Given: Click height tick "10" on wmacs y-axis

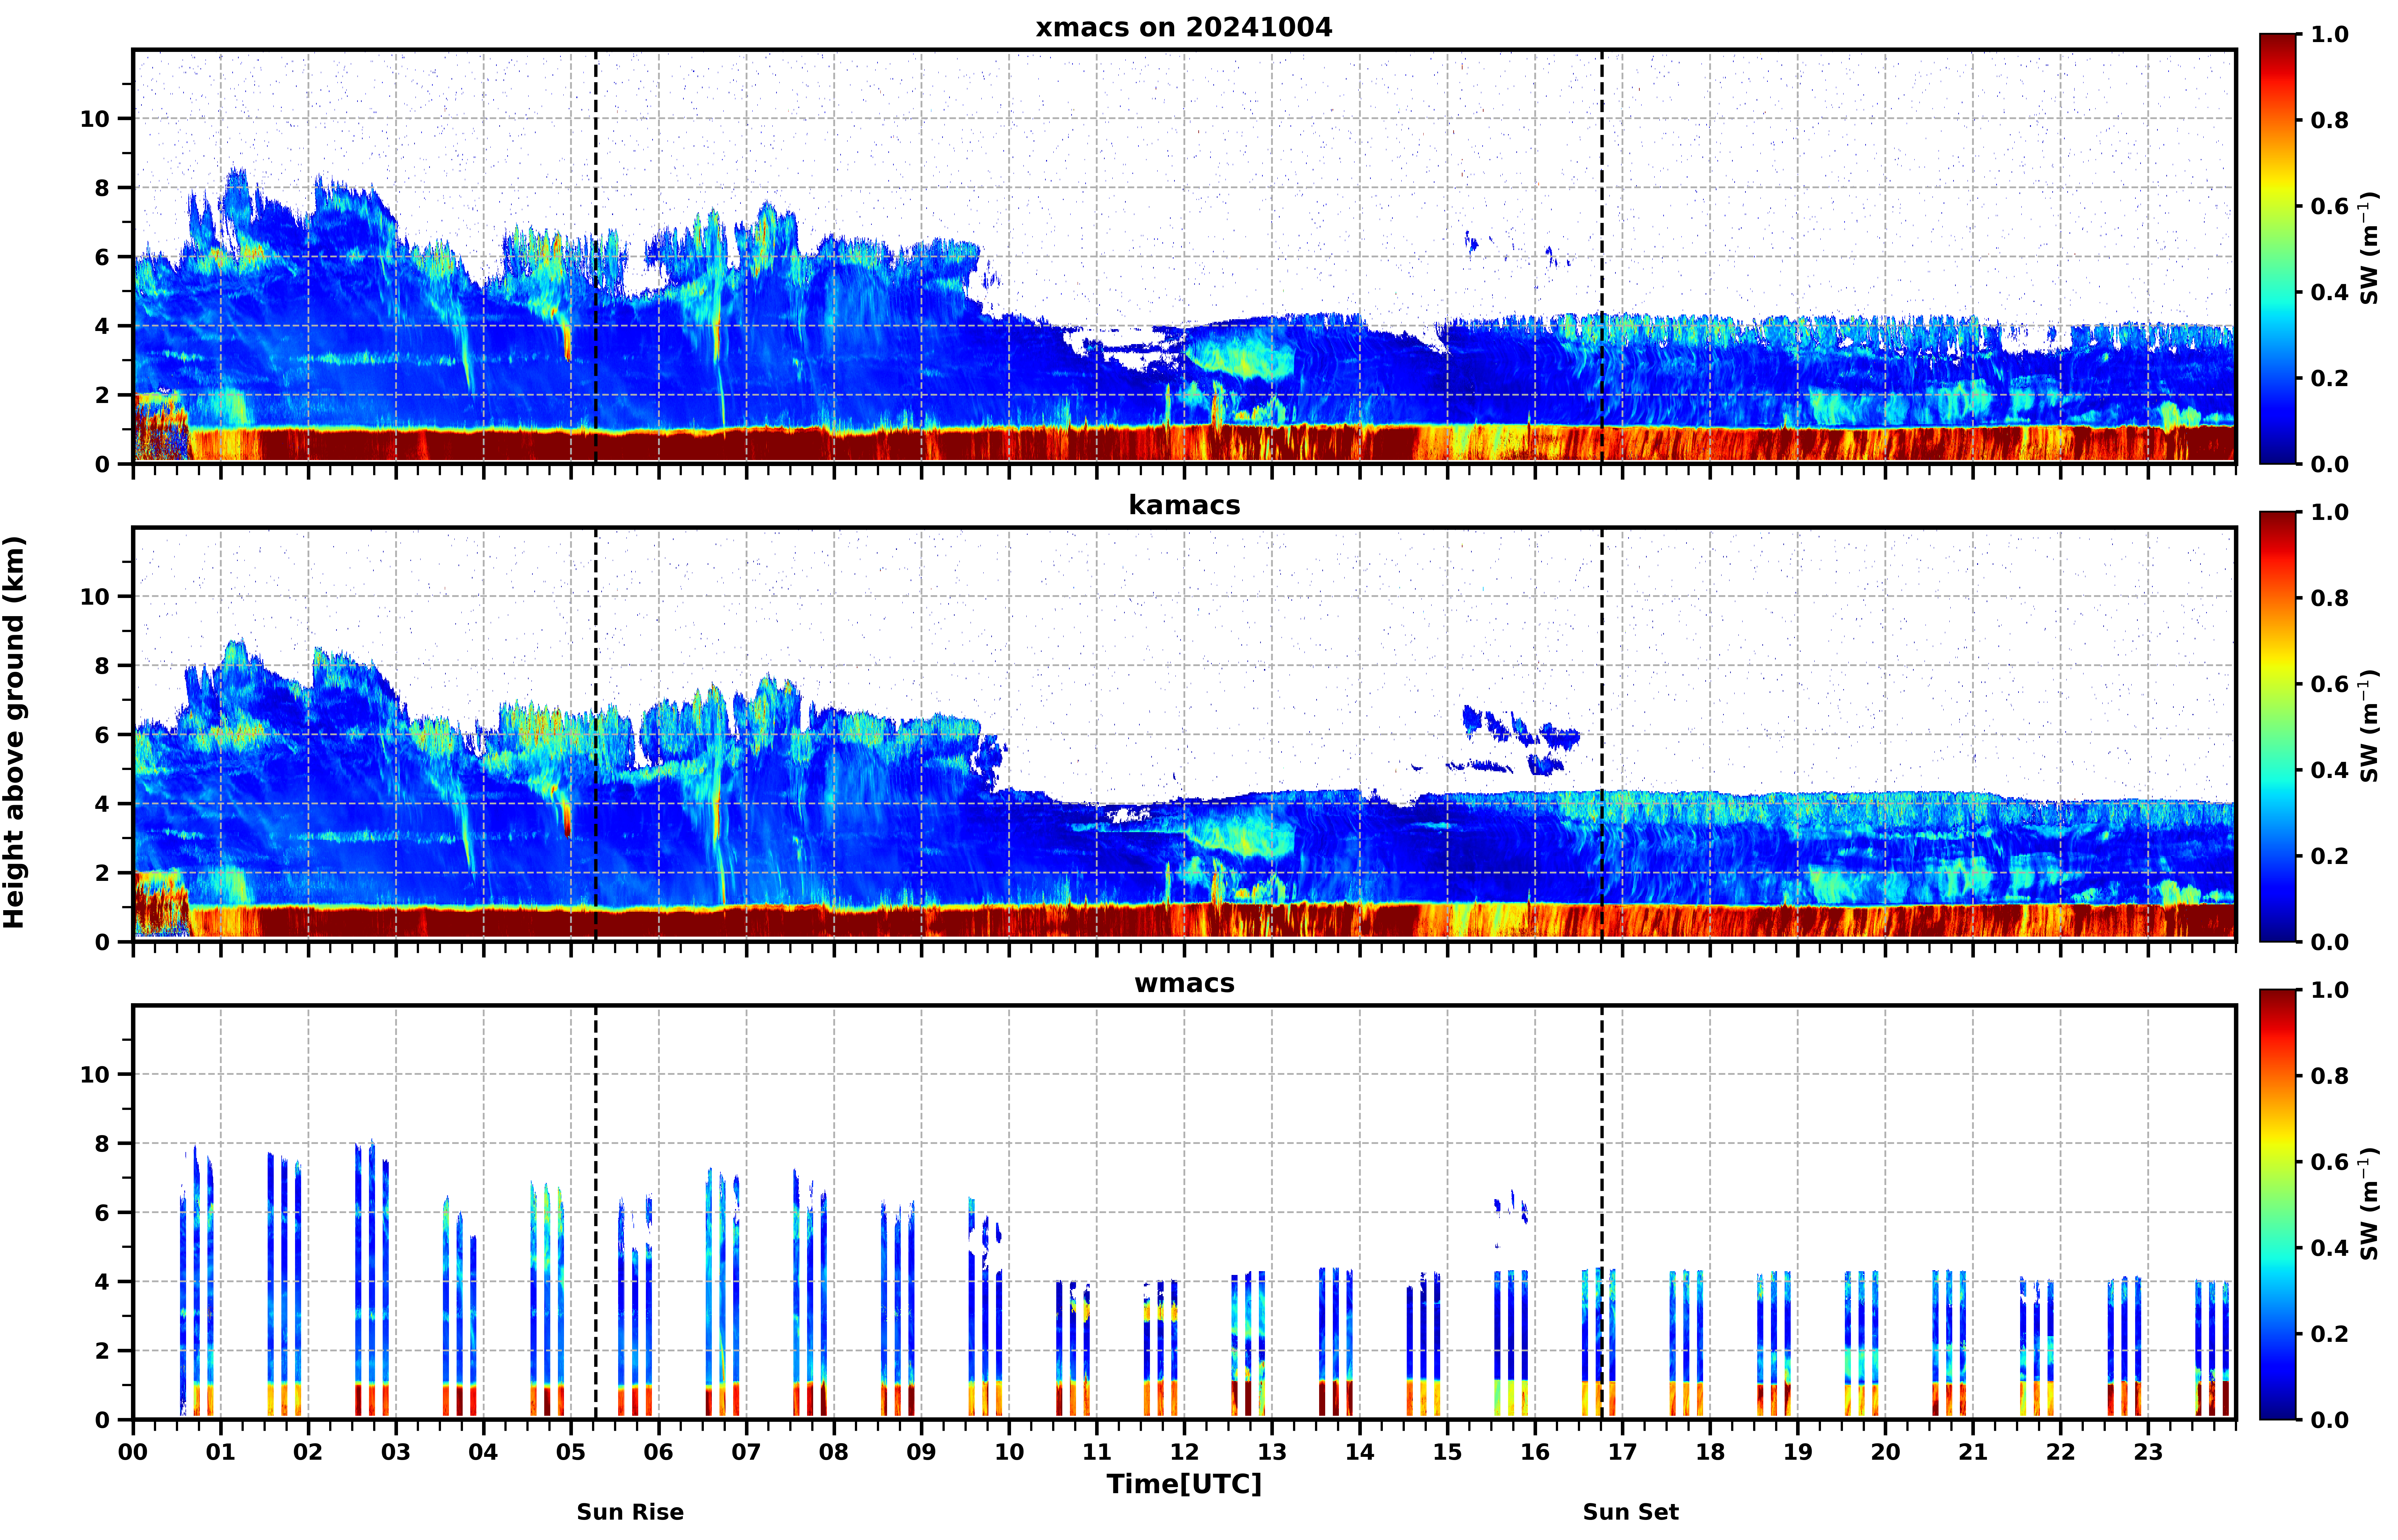Looking at the screenshot, I should coord(95,1075).
